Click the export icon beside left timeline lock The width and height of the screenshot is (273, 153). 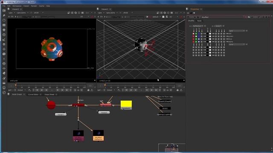tap(92, 90)
